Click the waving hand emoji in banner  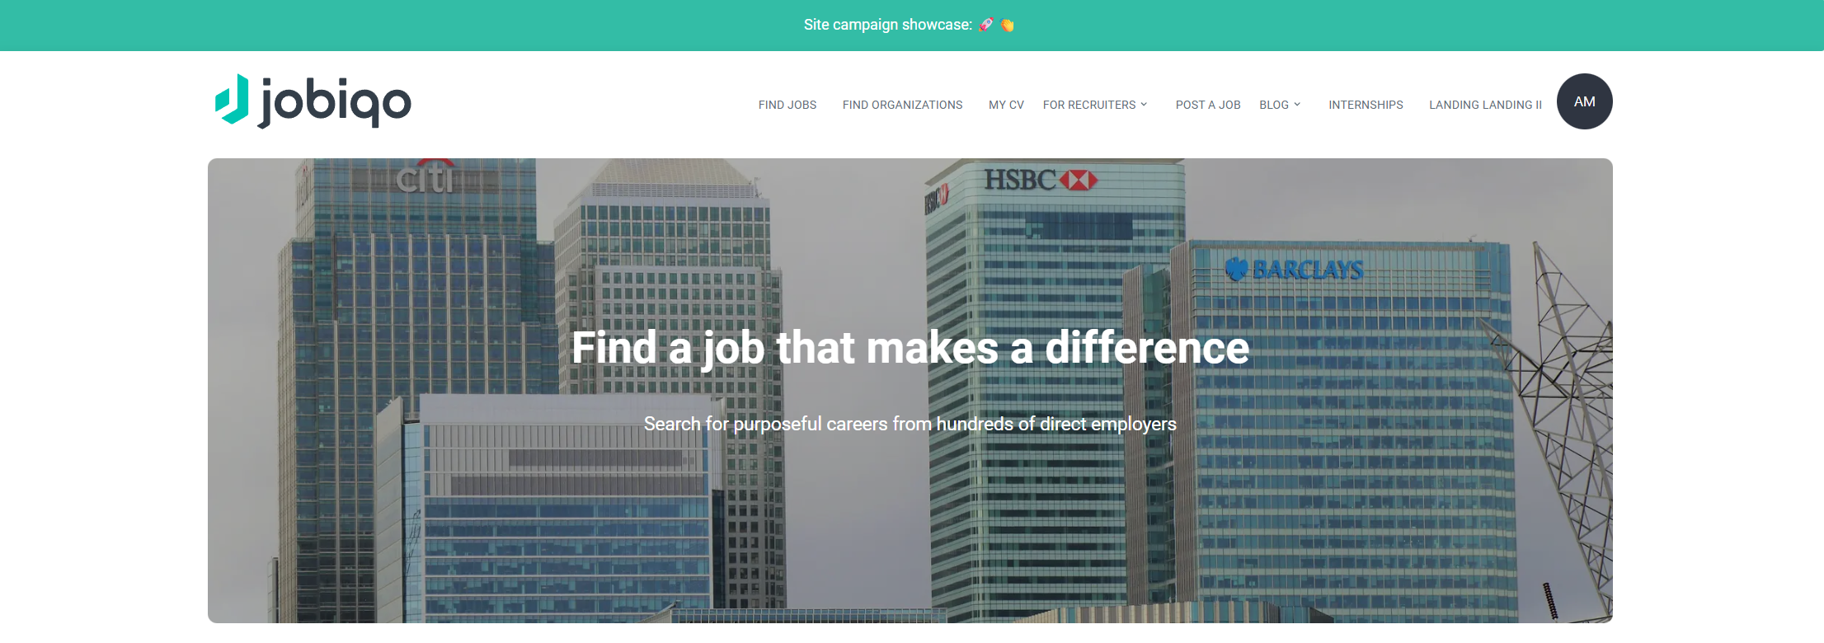click(1007, 25)
